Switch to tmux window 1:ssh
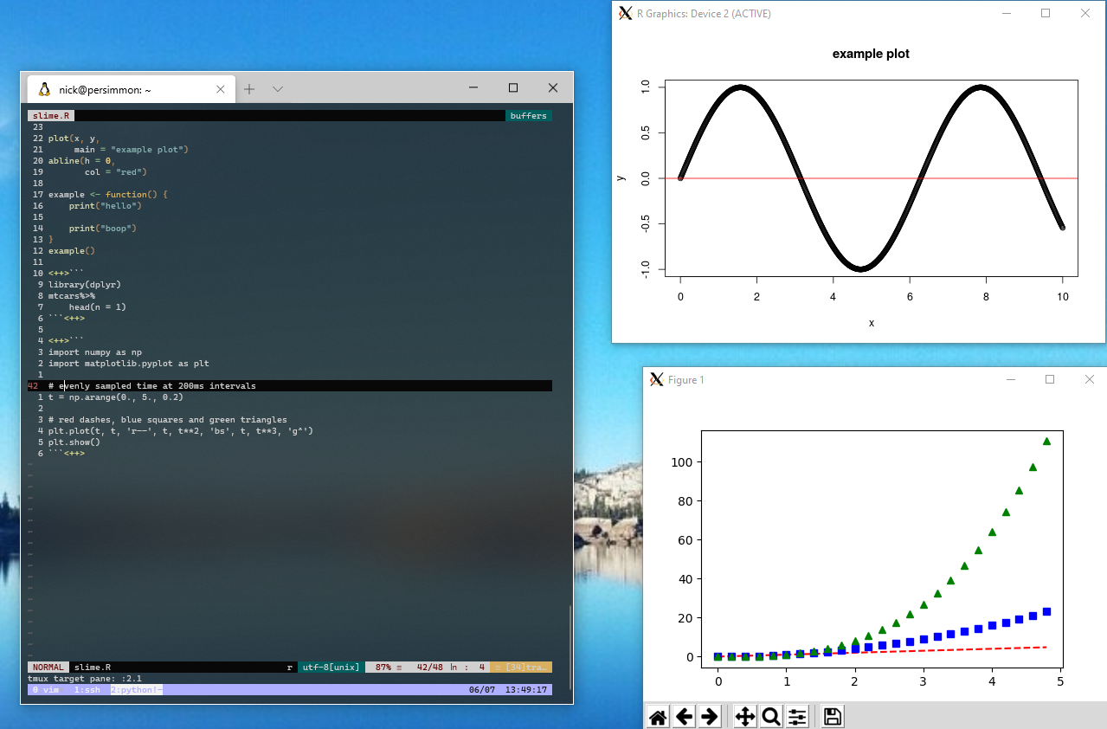Screen dimensions: 1107x729 pyautogui.click(x=89, y=690)
